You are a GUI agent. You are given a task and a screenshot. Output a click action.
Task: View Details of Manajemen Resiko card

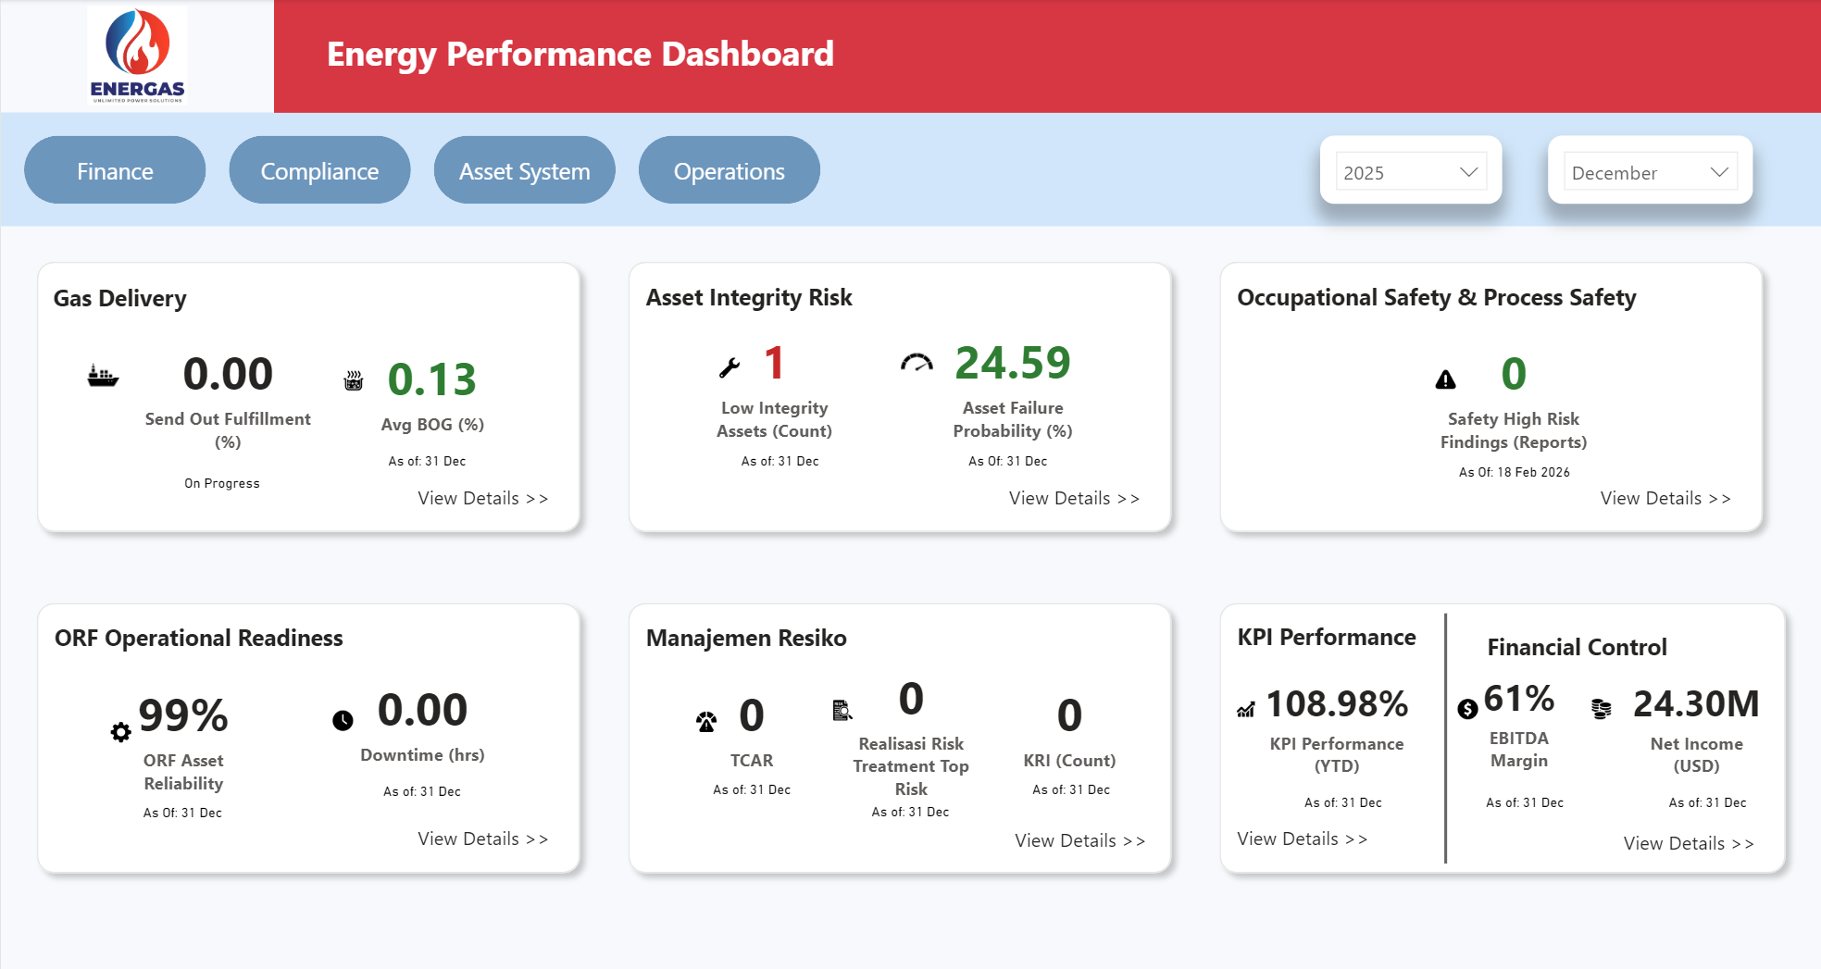coord(1080,840)
